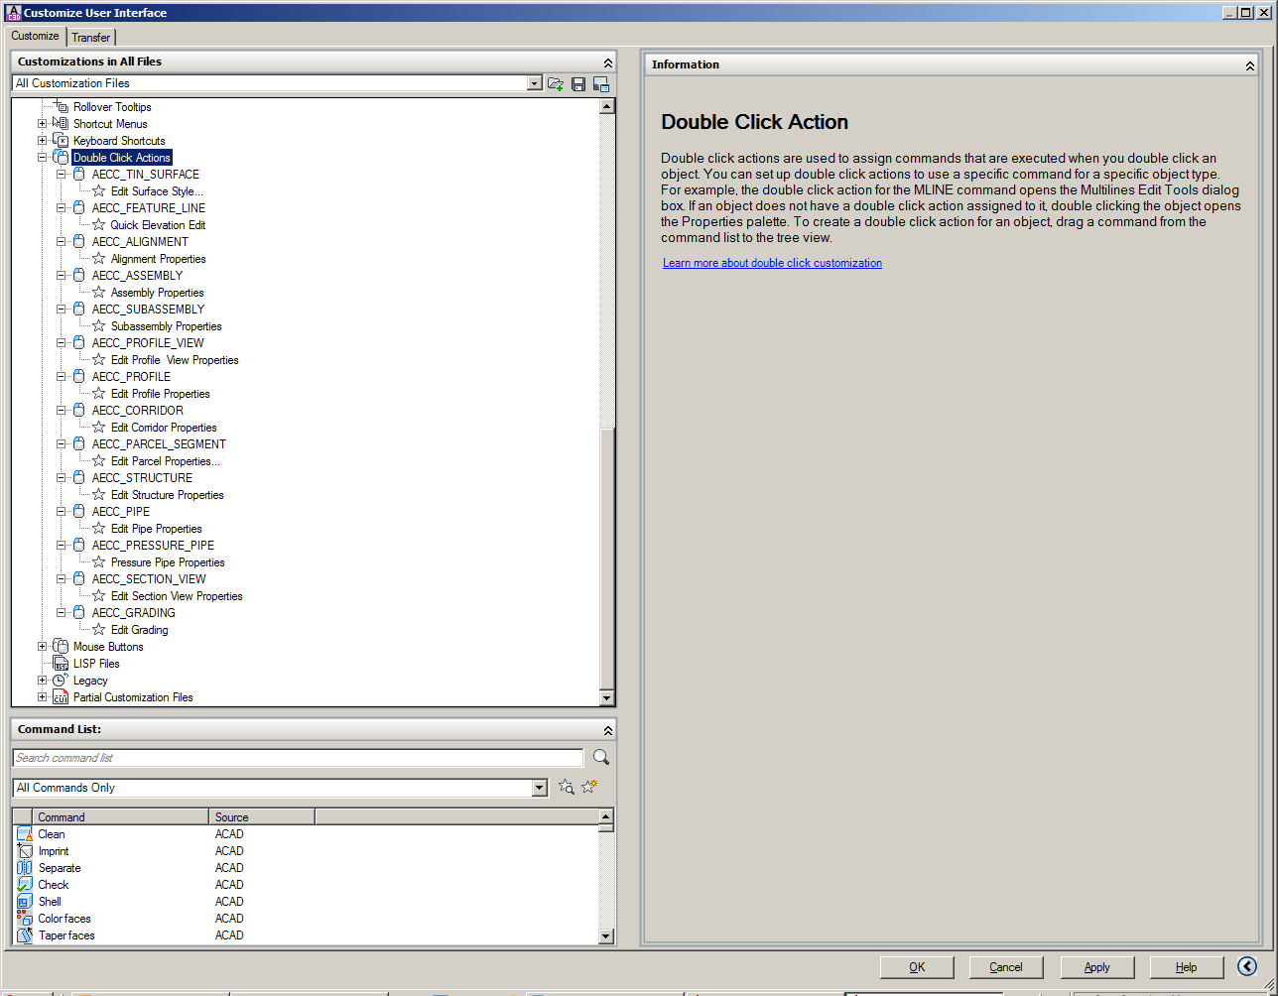Image resolution: width=1278 pixels, height=996 pixels.
Task: Select the Edit Structure Properties item
Action: (168, 495)
